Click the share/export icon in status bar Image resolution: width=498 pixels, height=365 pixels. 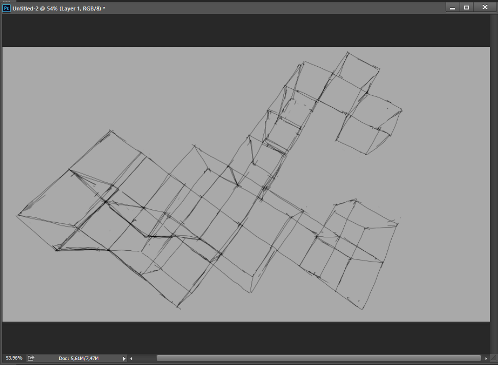coord(31,358)
